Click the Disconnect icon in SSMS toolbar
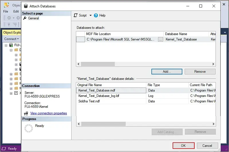 pos(15,25)
